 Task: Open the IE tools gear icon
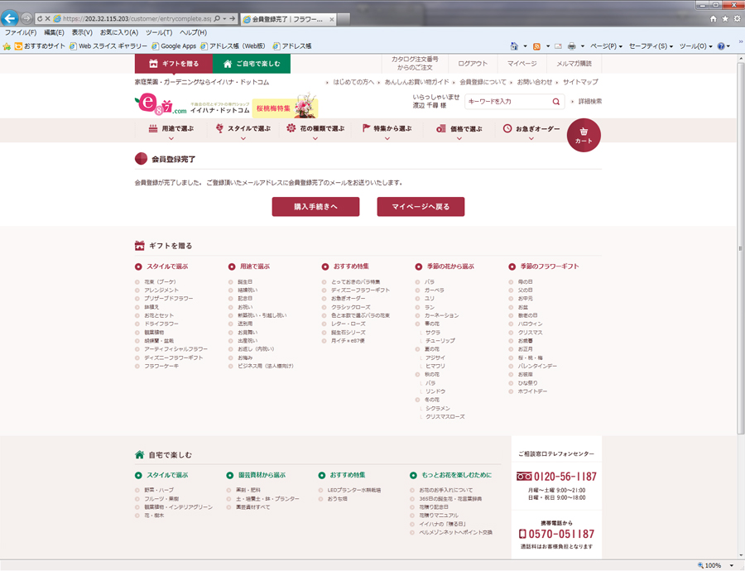(737, 18)
